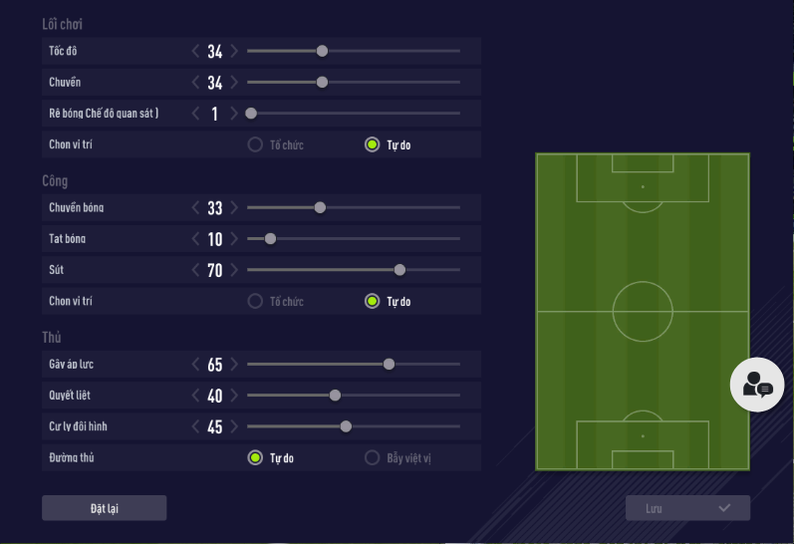The width and height of the screenshot is (794, 544).
Task: Decrease Quyết liệt with the left arrow
Action: 196,396
